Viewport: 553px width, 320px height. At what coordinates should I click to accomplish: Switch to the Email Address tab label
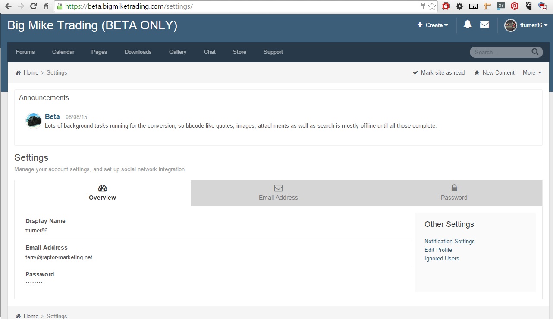coord(278,198)
